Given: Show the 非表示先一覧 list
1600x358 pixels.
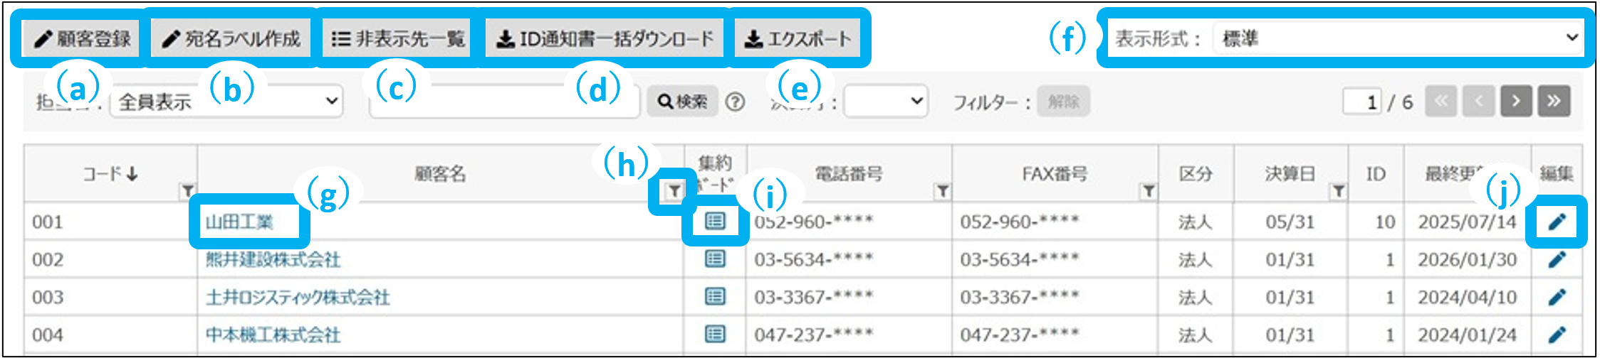Looking at the screenshot, I should point(397,38).
